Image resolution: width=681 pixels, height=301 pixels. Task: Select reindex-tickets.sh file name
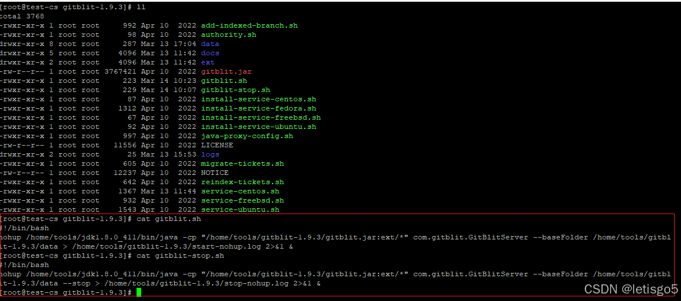click(x=243, y=182)
